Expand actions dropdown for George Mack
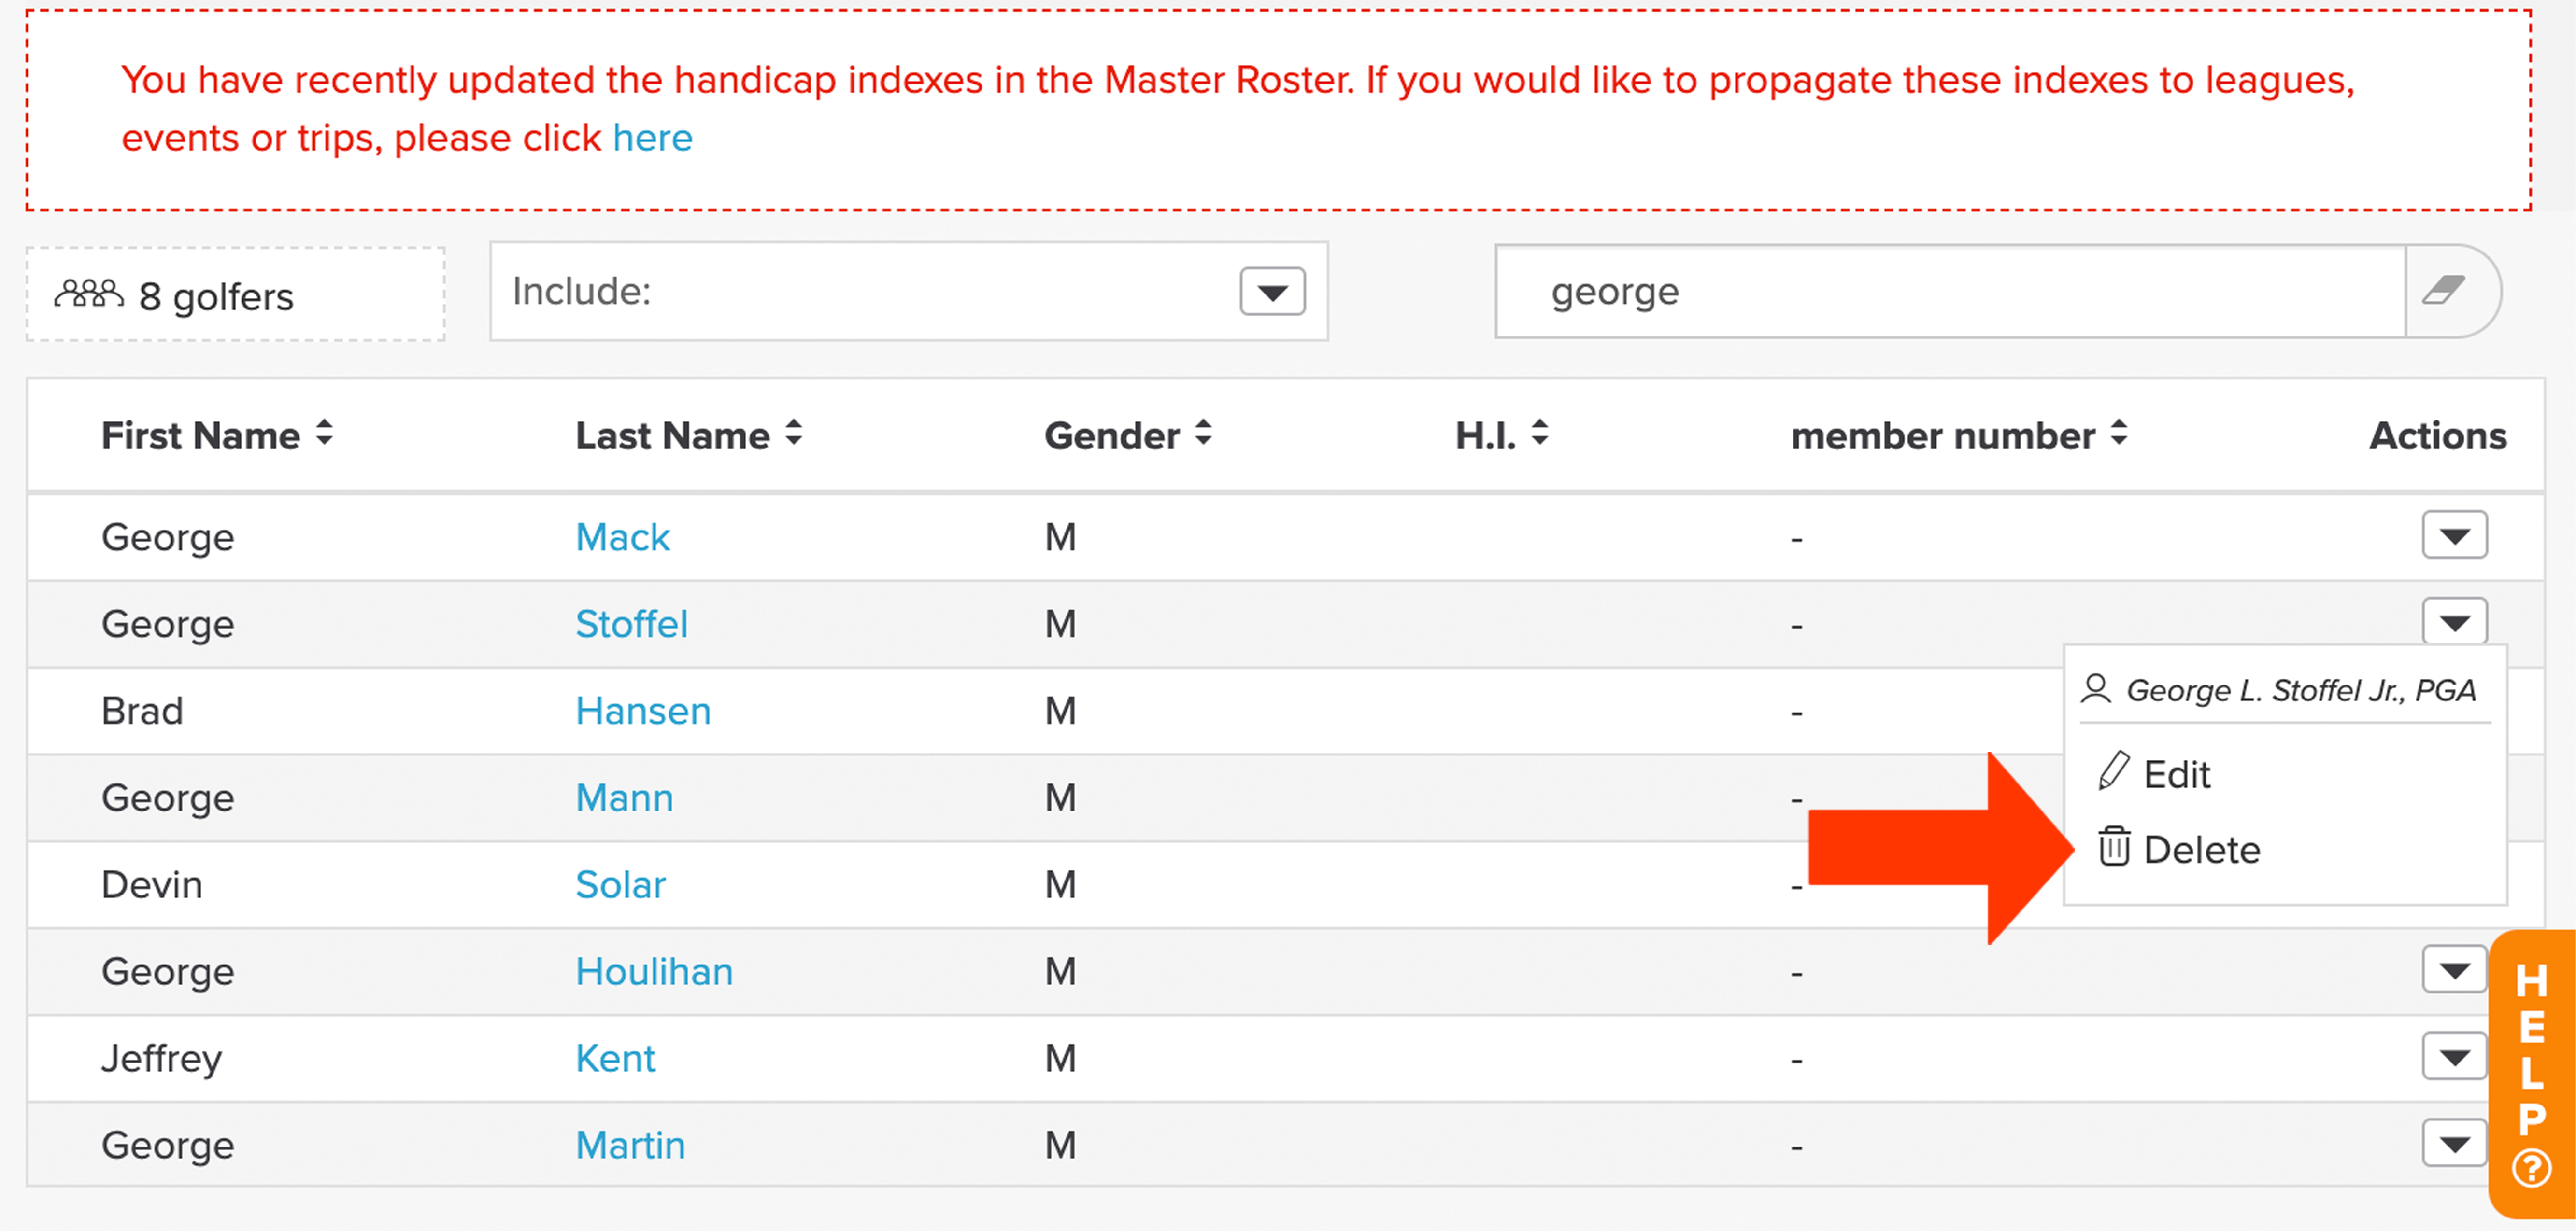Screen dimensions: 2576x1231 2454,535
